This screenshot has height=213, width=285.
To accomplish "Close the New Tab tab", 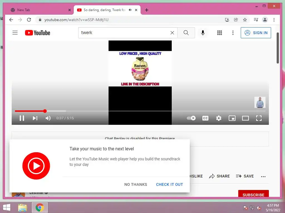I will pyautogui.click(x=69, y=10).
